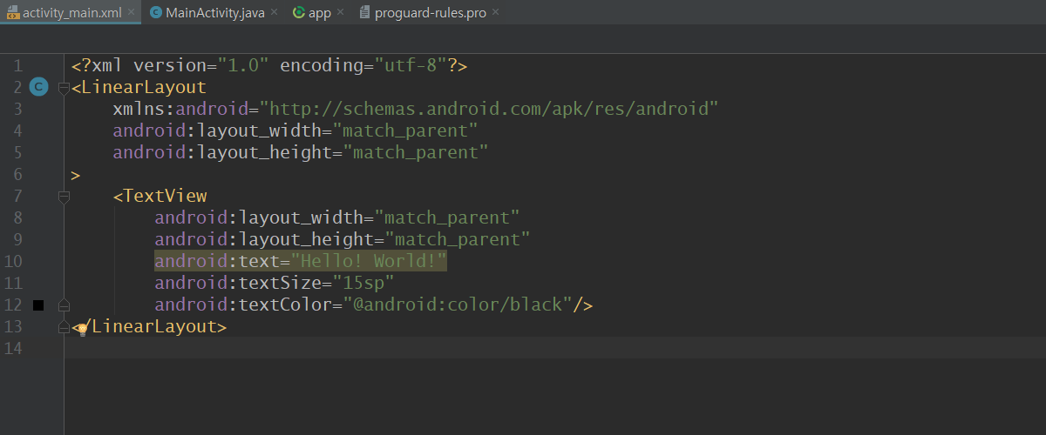Click "match_parent" on line 5
Screen dimensions: 1046x435
coord(416,152)
